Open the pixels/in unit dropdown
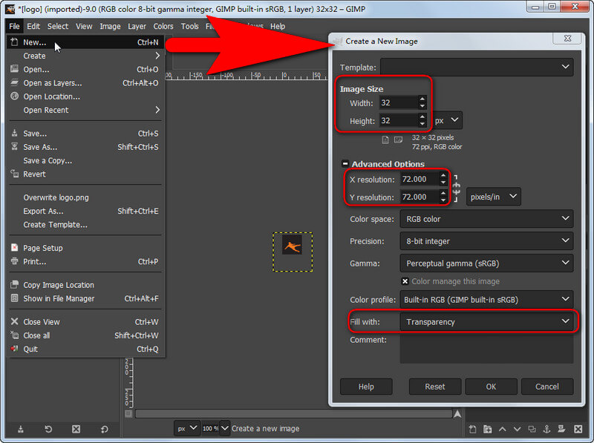Viewport: 594px width, 443px height. click(x=493, y=197)
